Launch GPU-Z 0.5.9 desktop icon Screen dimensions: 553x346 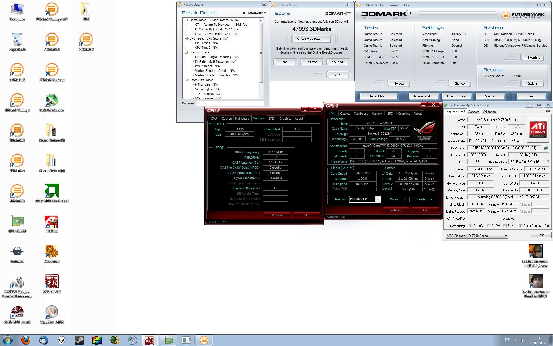(17, 224)
